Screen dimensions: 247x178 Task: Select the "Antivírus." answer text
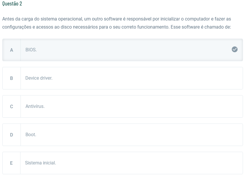(35, 106)
